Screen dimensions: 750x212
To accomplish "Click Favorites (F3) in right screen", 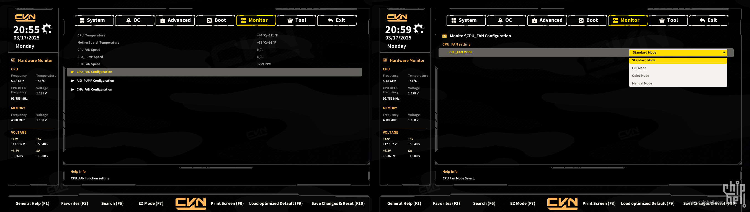I will [x=446, y=203].
